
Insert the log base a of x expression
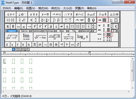click(x=83, y=37)
